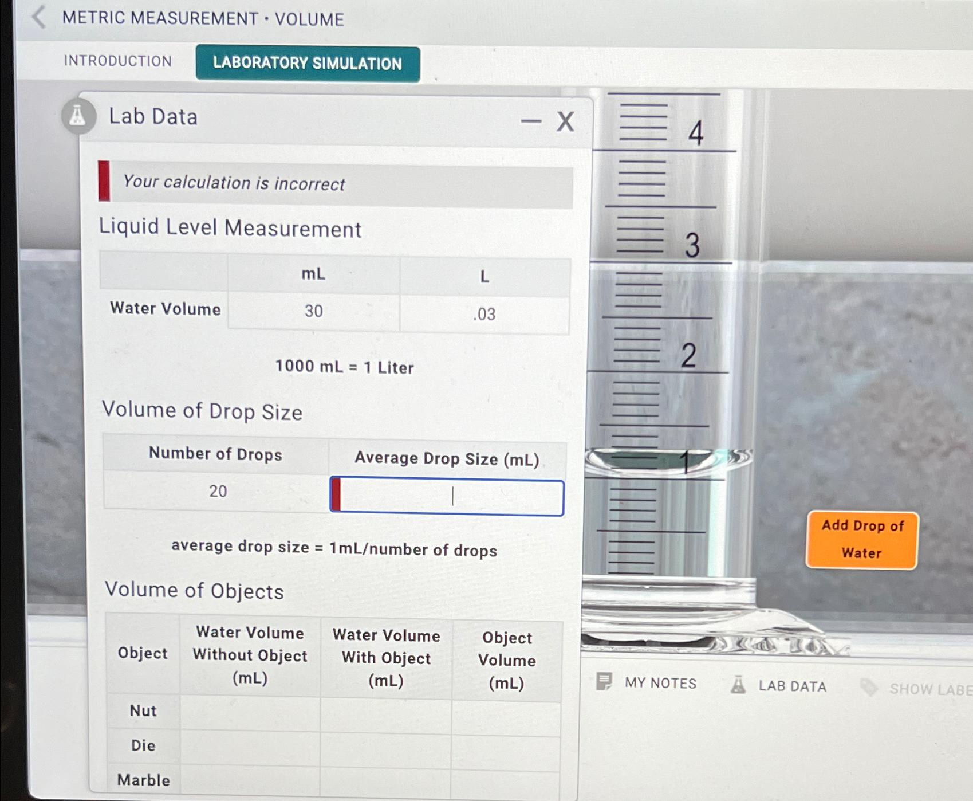Switch to the INTRODUCTION tab

[x=118, y=61]
